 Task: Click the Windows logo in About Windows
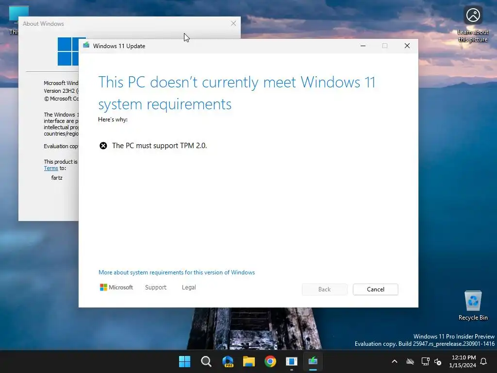68,51
